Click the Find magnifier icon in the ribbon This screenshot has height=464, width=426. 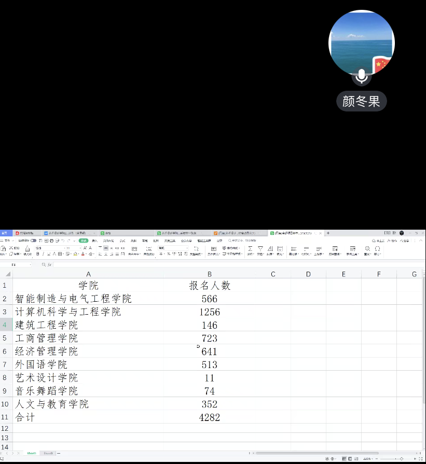367,249
